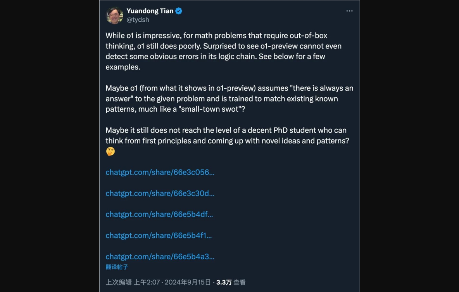Click 翻译帖子 to translate the post
Image resolution: width=459 pixels, height=292 pixels.
tap(117, 267)
